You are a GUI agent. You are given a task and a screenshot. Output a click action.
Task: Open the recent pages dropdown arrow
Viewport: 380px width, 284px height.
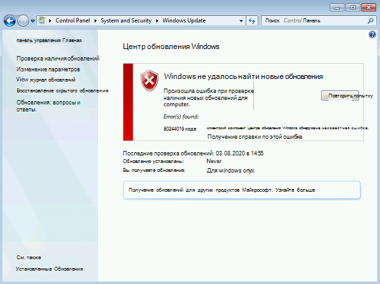[x=32, y=21]
